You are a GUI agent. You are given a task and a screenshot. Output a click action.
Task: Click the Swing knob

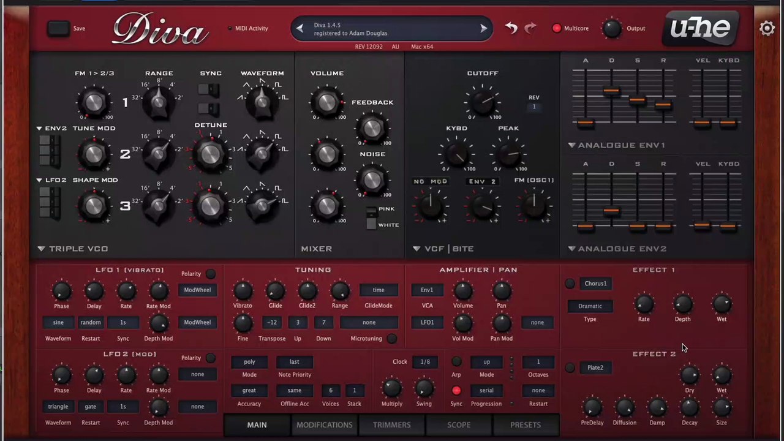424,388
